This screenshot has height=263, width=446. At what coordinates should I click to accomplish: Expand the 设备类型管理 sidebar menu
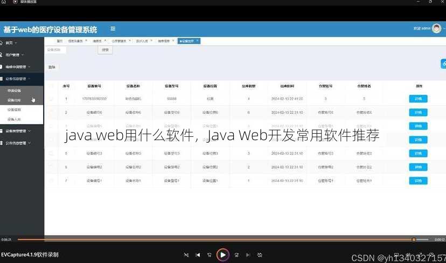click(x=22, y=131)
